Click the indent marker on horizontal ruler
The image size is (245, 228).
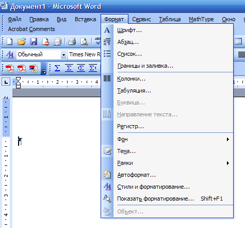(18, 83)
